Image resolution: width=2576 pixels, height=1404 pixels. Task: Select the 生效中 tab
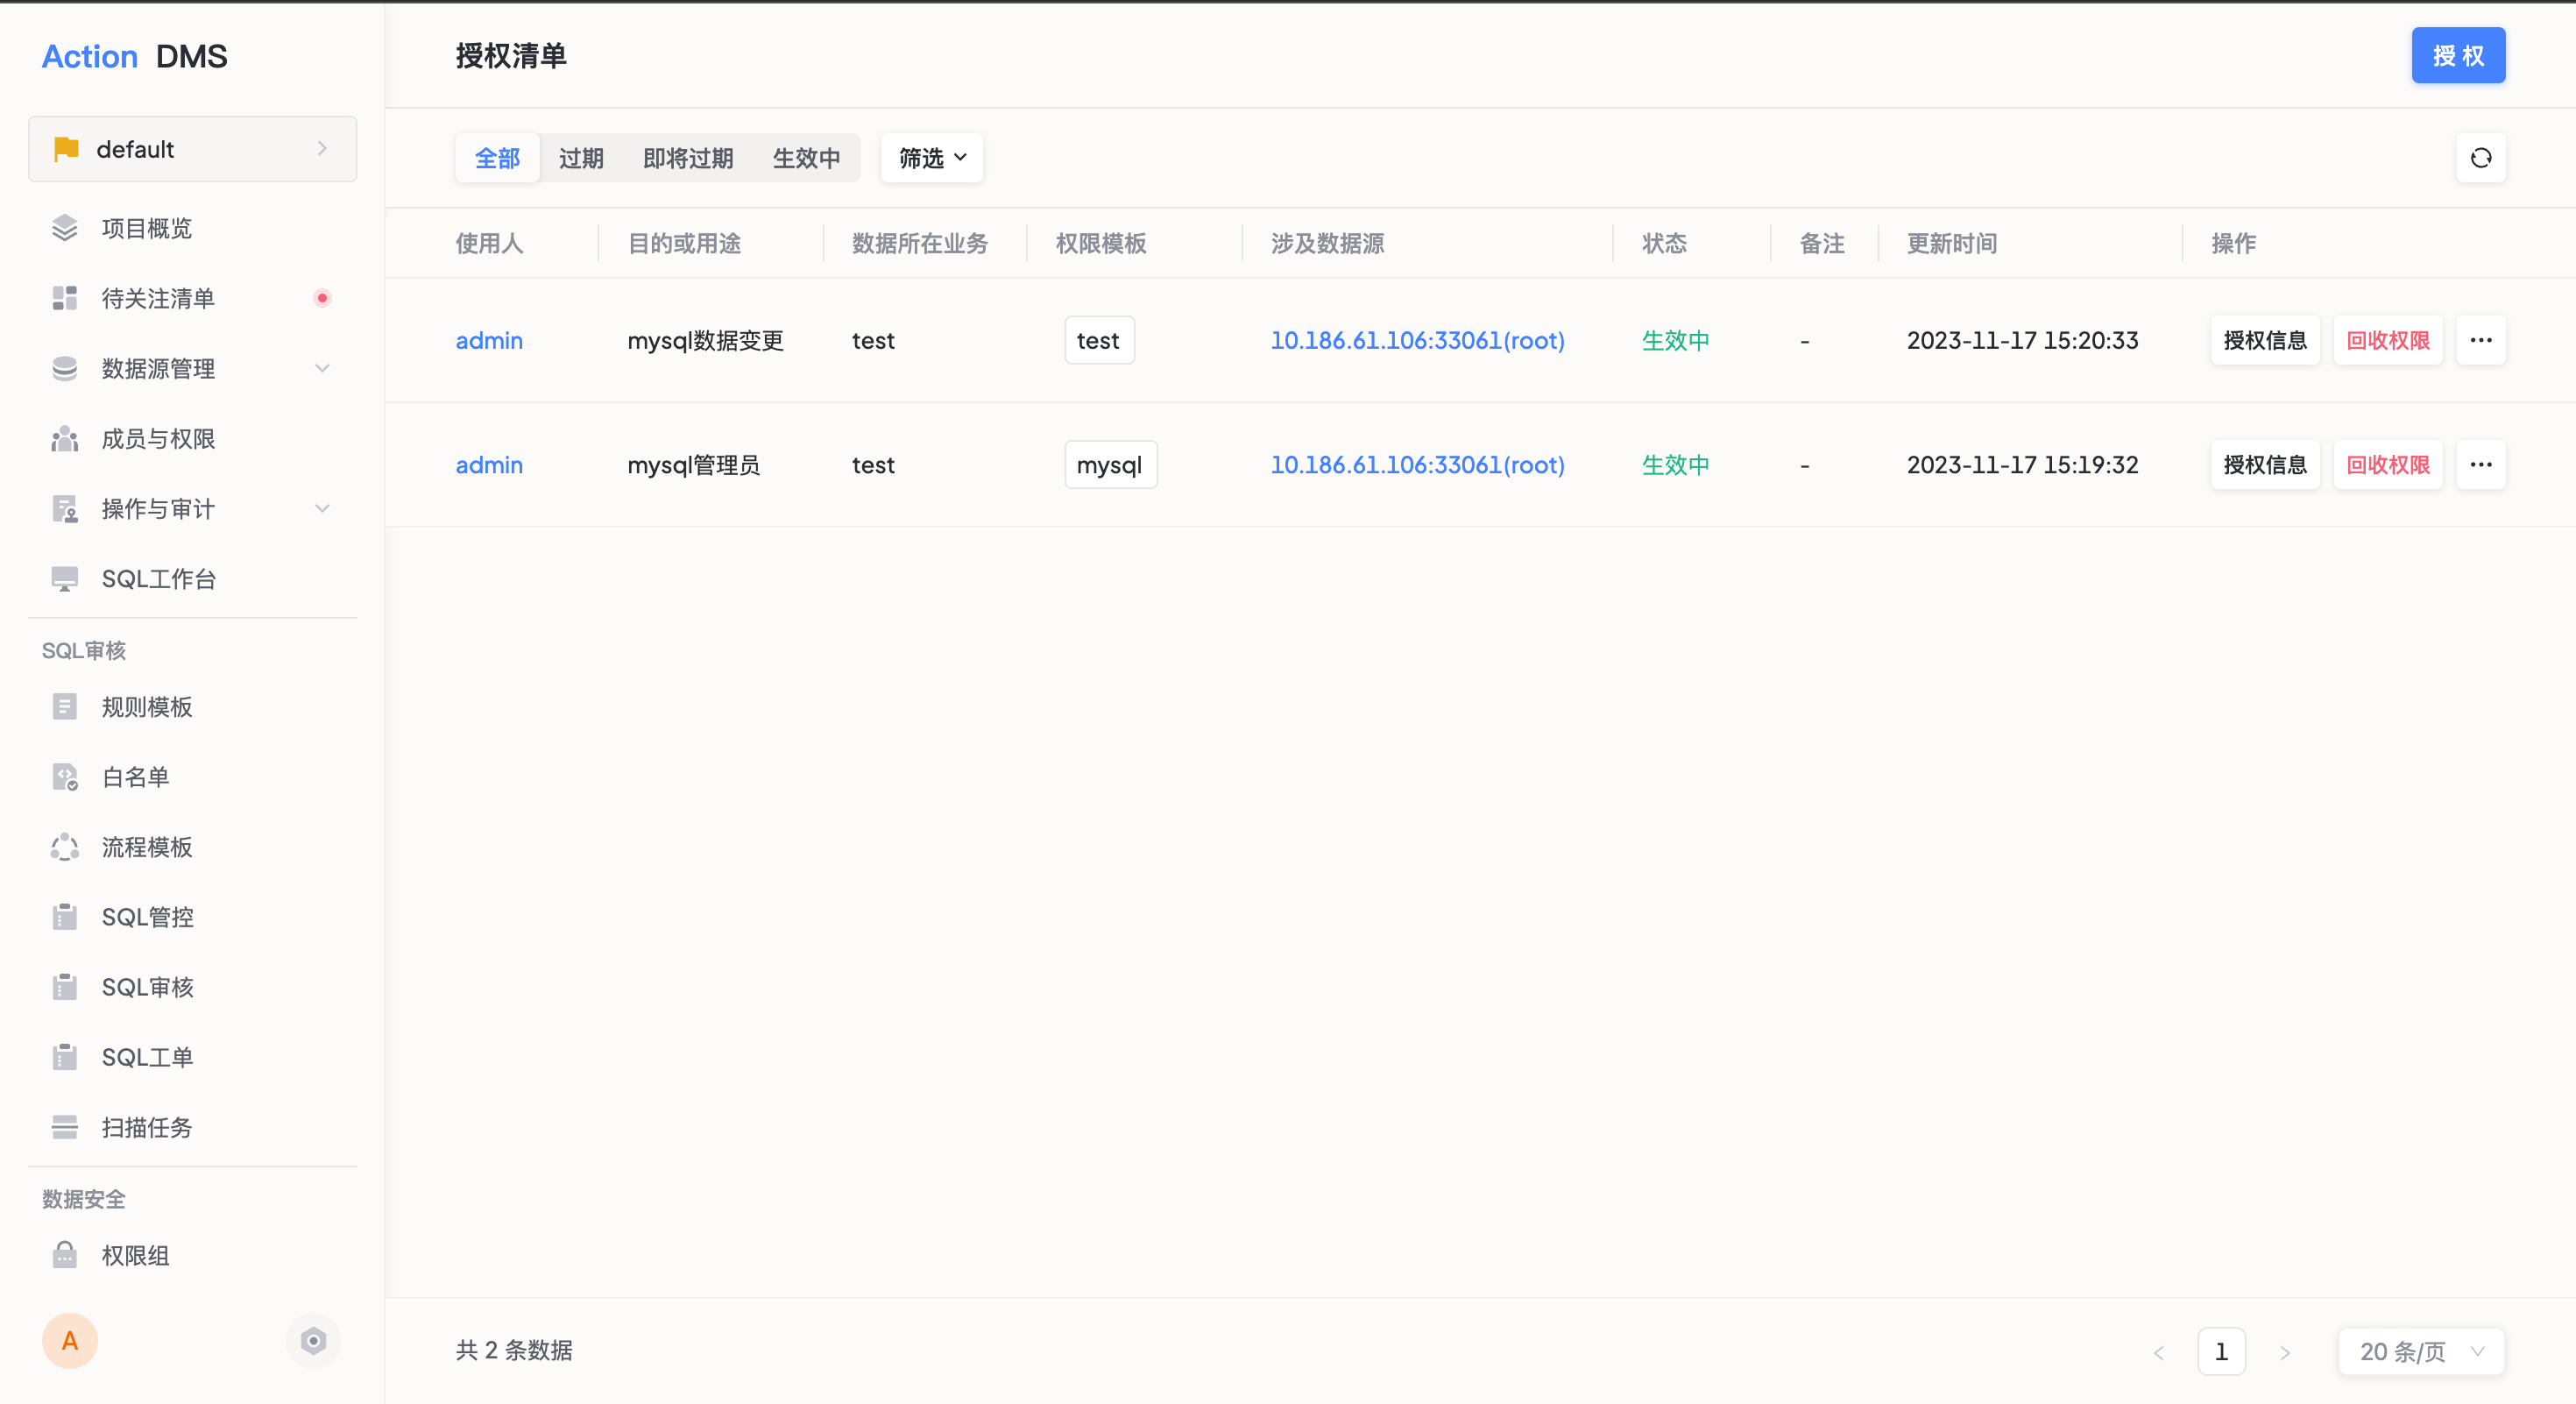coord(806,158)
